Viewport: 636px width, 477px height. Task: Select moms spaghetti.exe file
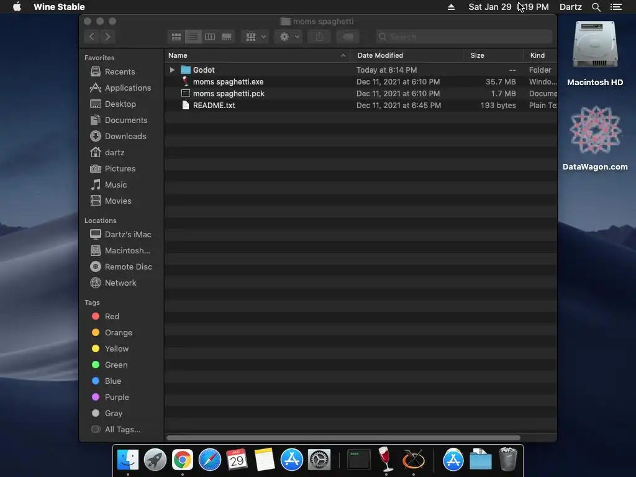pyautogui.click(x=360, y=81)
